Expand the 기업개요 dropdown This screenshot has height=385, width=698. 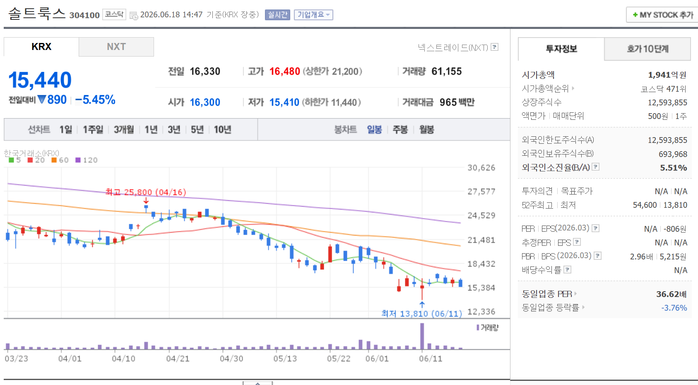point(313,15)
